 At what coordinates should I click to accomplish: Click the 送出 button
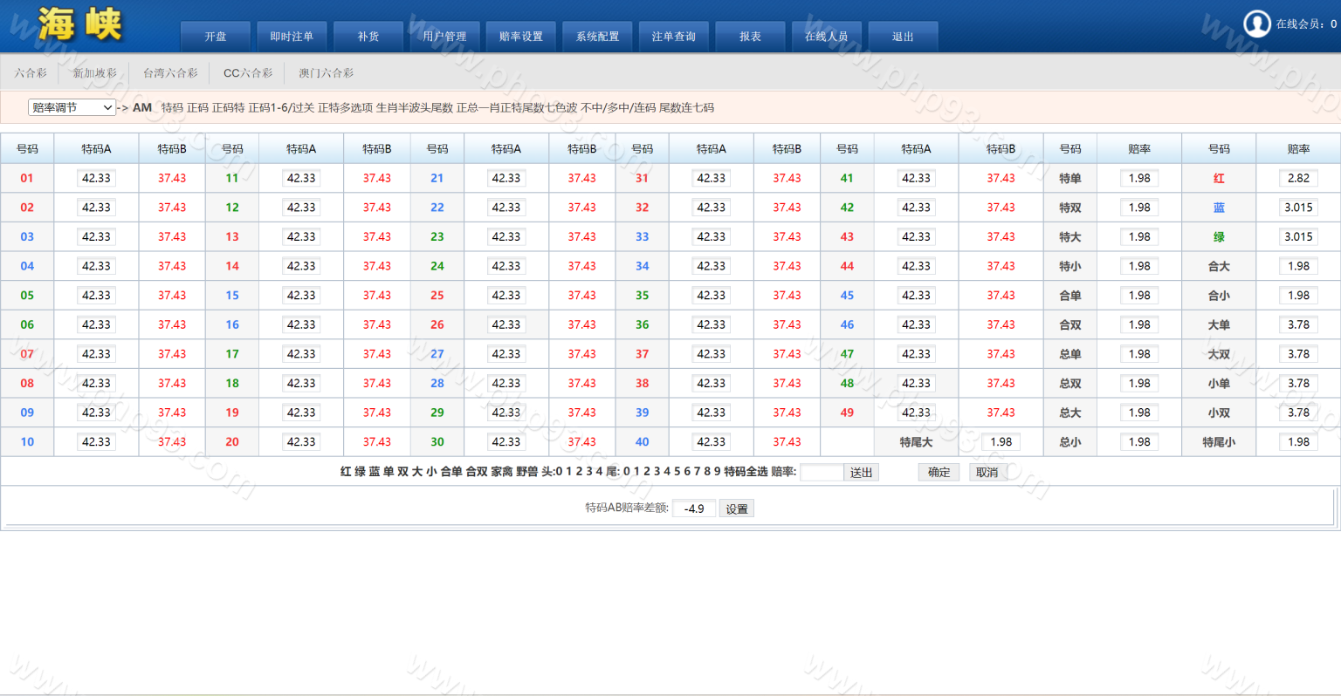[x=861, y=472]
